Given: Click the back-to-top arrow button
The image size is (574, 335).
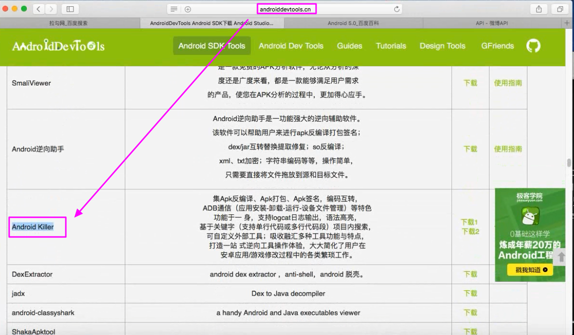Looking at the screenshot, I should (561, 257).
